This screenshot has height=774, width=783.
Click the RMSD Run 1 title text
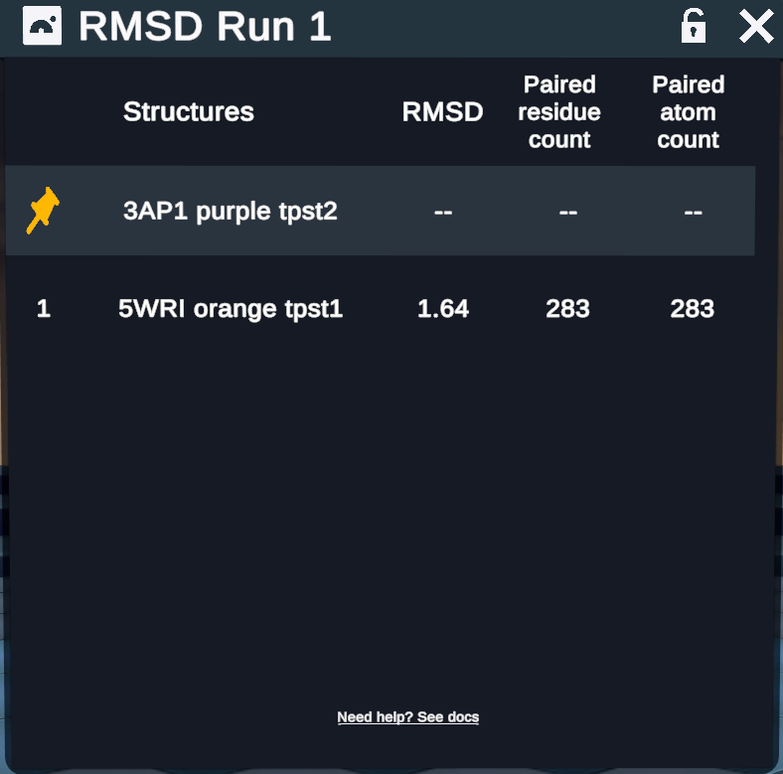pyautogui.click(x=205, y=27)
